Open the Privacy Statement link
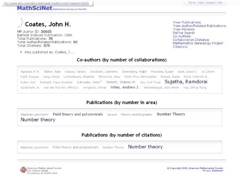This screenshot has width=244, height=182. (213, 171)
